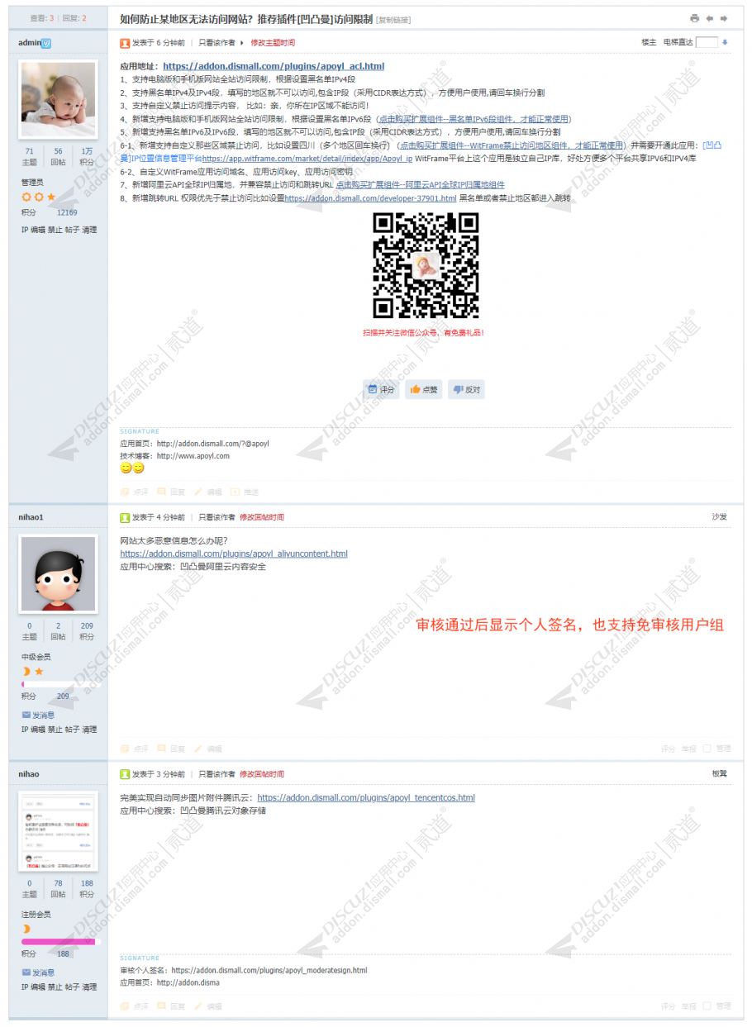This screenshot has width=752, height=1027.
Task: Click the print thread icon
Action: coord(694,18)
